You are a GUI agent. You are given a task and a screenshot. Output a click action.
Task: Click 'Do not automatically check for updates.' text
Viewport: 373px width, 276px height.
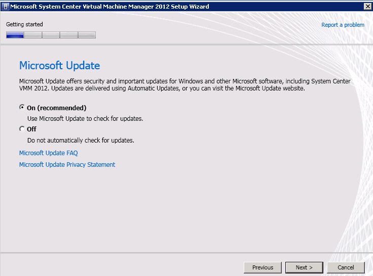(x=81, y=140)
